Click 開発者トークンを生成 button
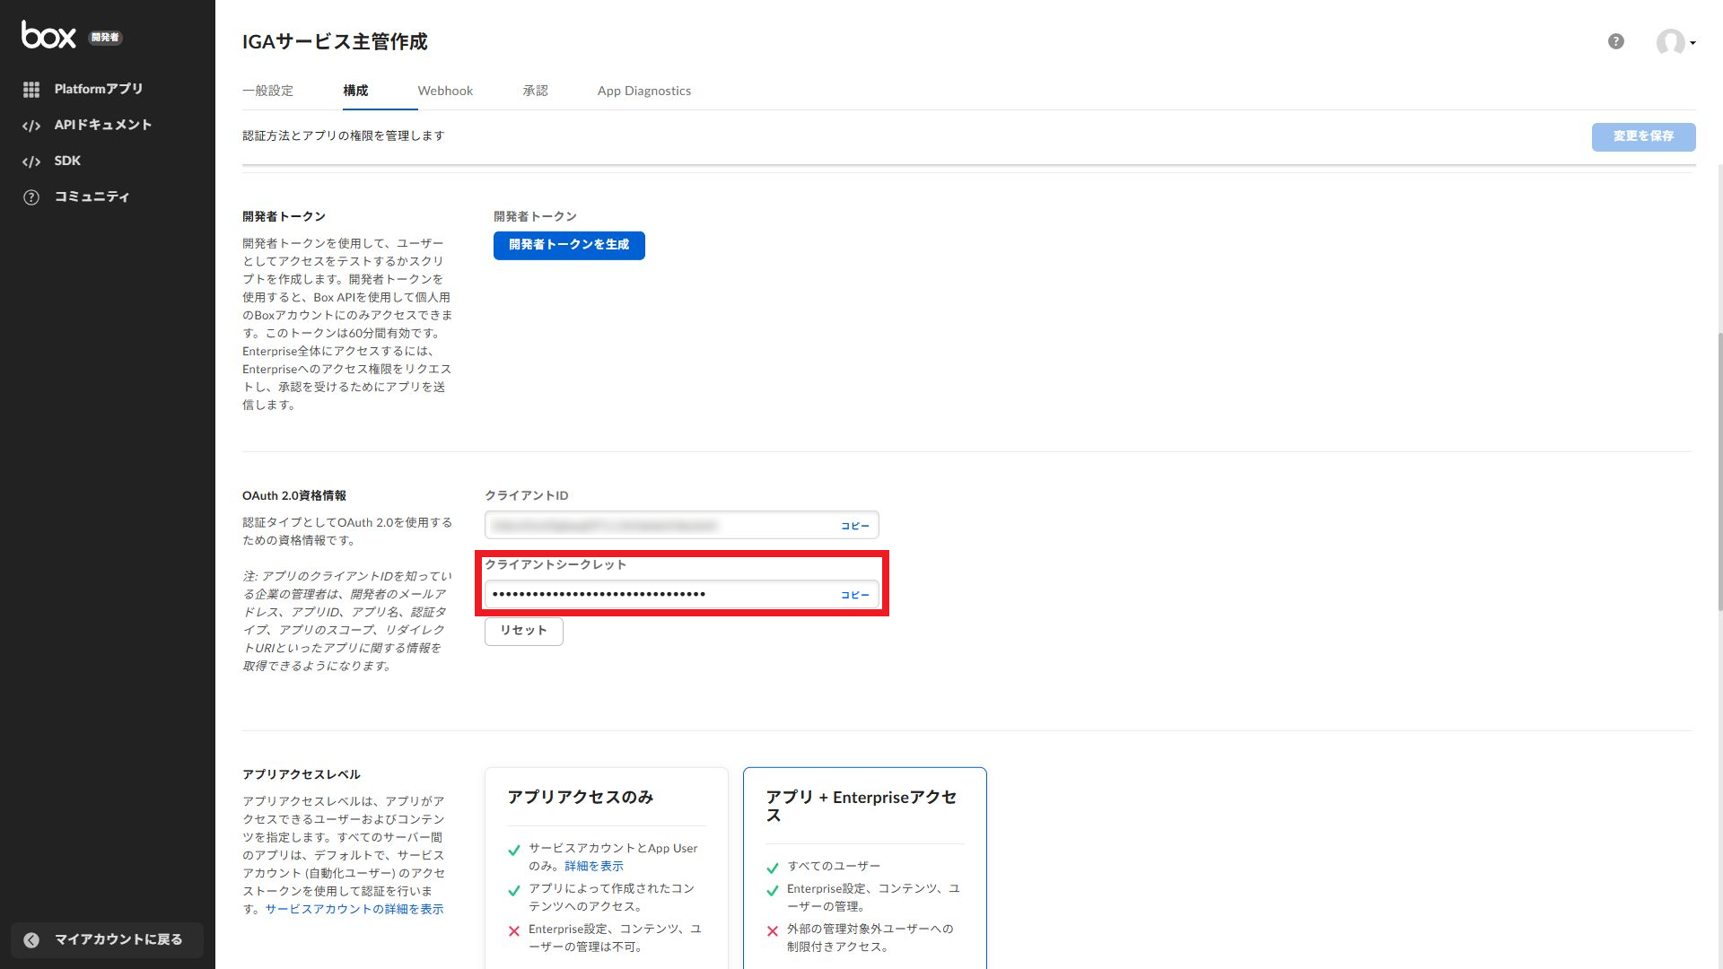Image resolution: width=1723 pixels, height=969 pixels. pyautogui.click(x=569, y=245)
